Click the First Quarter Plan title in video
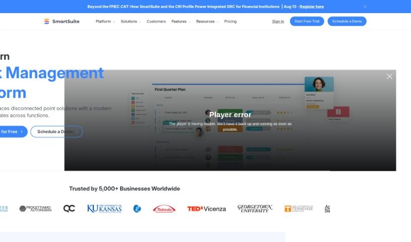 pyautogui.click(x=170, y=89)
